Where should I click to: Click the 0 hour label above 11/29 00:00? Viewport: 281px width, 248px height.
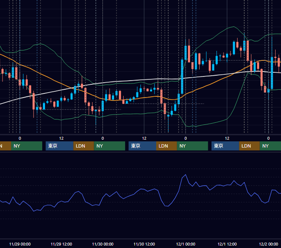[20, 138]
